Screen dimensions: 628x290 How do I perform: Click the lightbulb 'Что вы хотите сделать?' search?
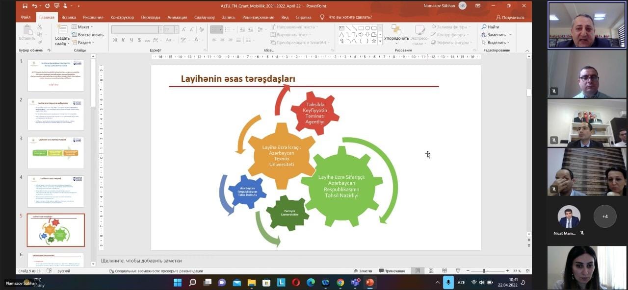click(x=346, y=17)
